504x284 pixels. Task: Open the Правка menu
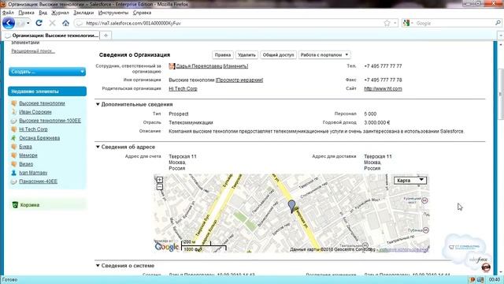pyautogui.click(x=26, y=13)
